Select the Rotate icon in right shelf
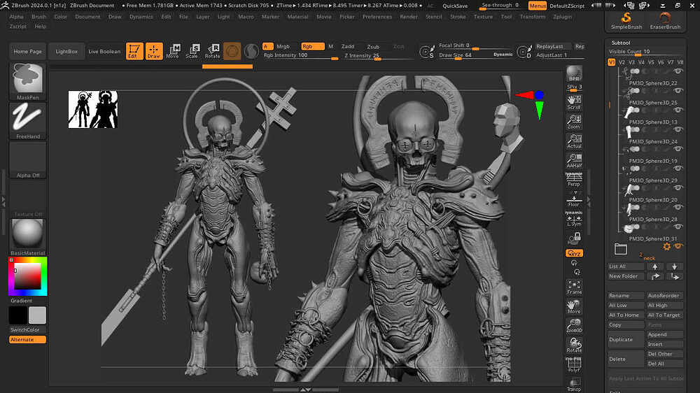Image resolution: width=700 pixels, height=393 pixels. click(574, 345)
